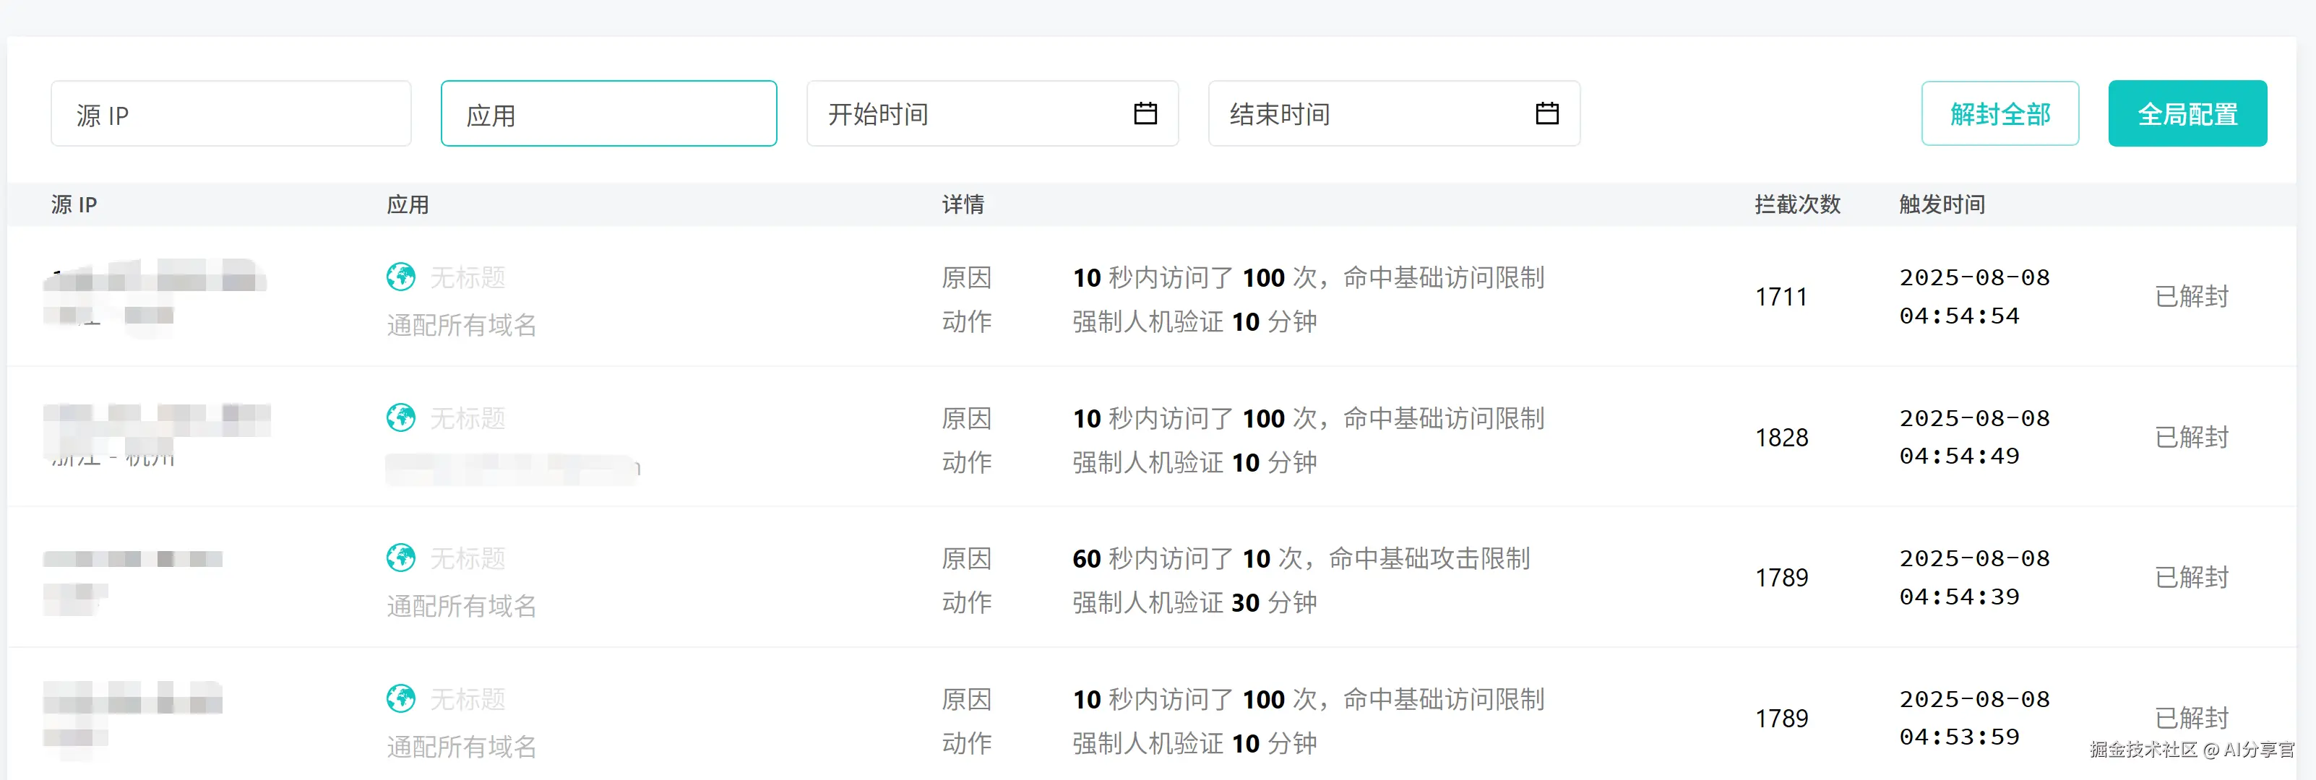Click the 详情 column header
Viewport: 2316px width, 780px height.
(962, 205)
